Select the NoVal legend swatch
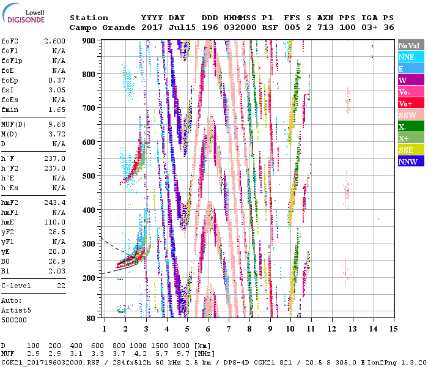This screenshot has height=367, width=428. (411, 45)
